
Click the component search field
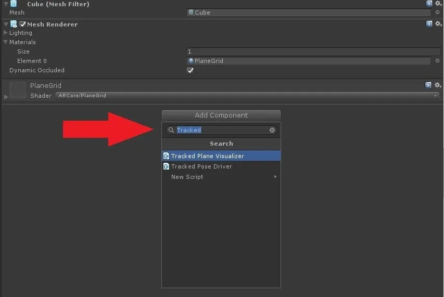[221, 130]
